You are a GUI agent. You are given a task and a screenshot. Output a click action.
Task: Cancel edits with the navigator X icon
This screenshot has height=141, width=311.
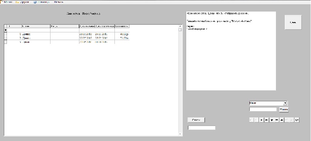[x=292, y=120]
